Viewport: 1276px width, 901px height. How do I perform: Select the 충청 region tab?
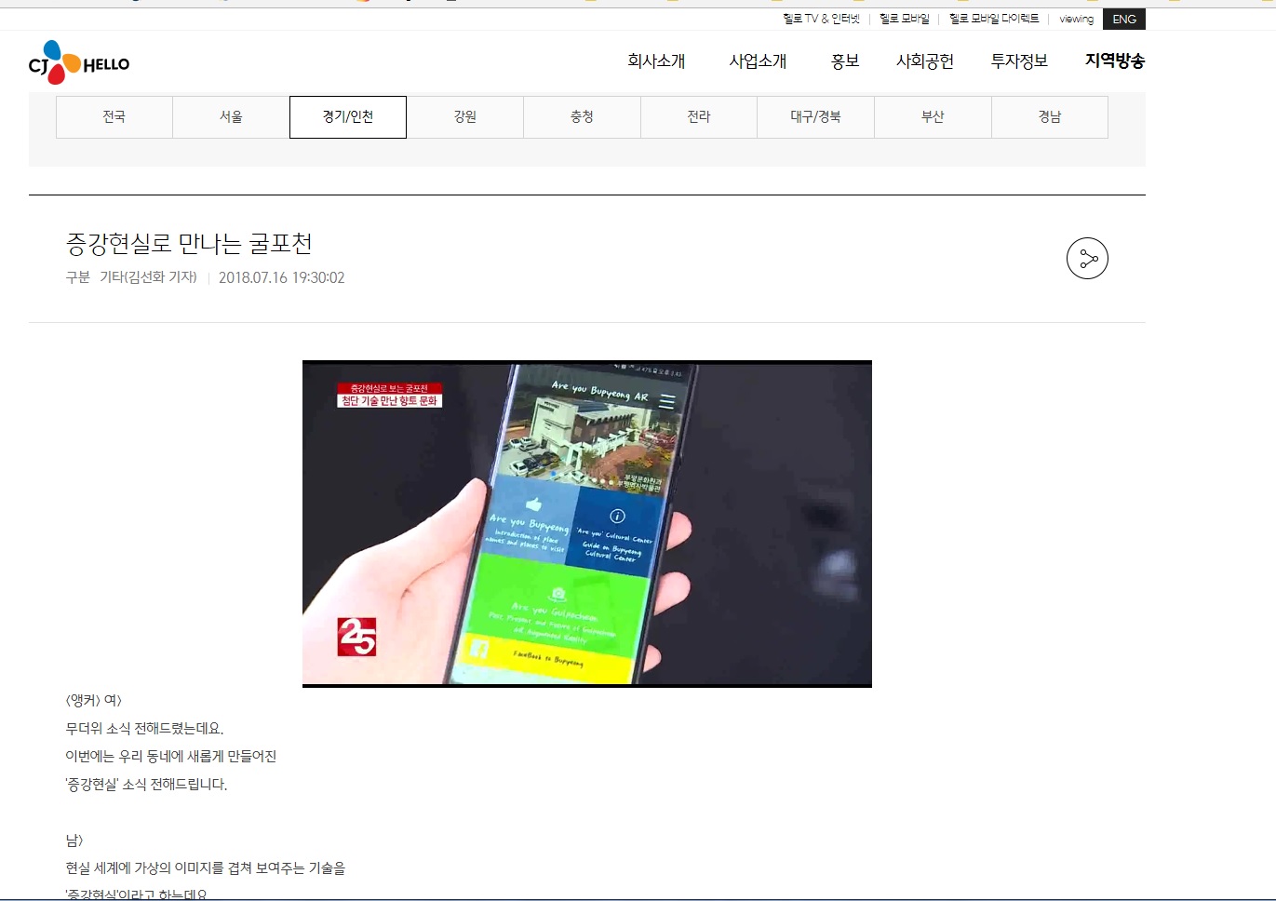click(582, 117)
